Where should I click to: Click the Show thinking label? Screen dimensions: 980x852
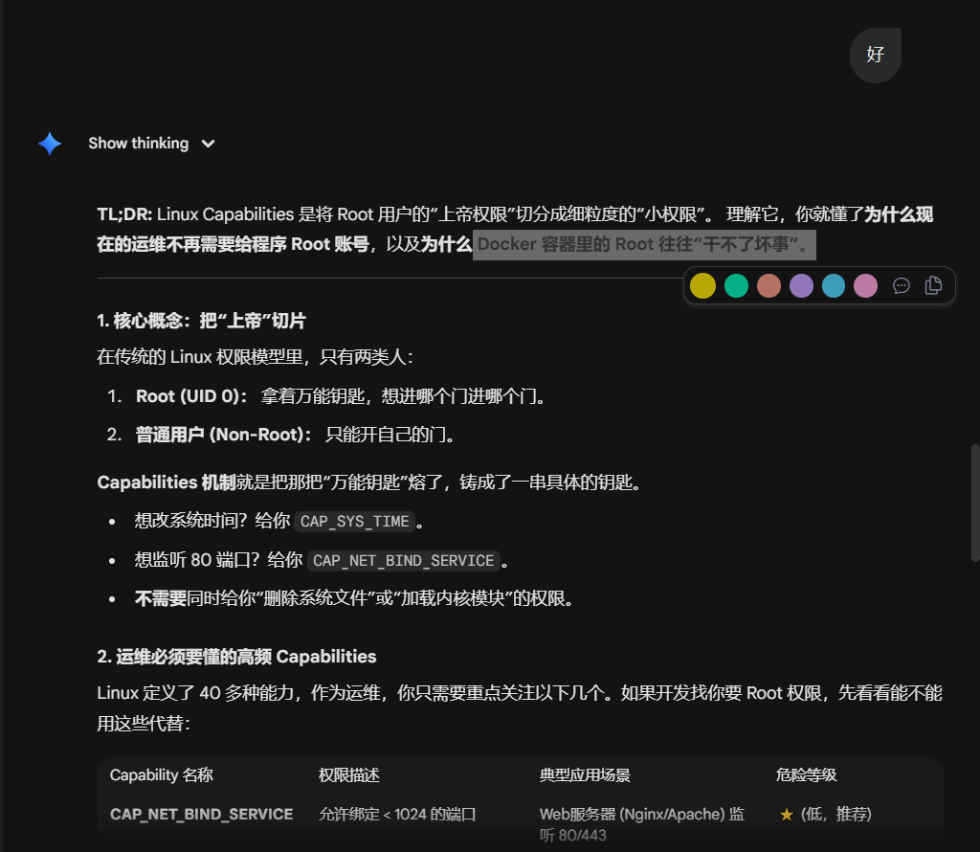coord(138,144)
